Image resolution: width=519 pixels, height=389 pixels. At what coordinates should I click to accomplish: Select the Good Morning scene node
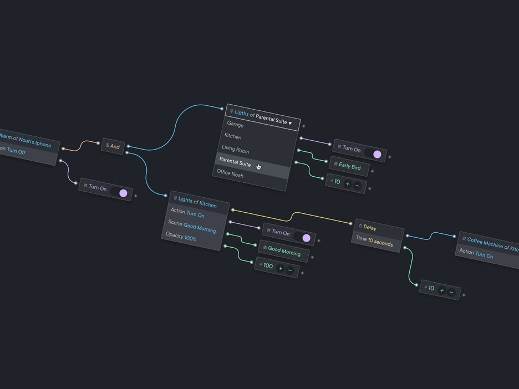(283, 251)
